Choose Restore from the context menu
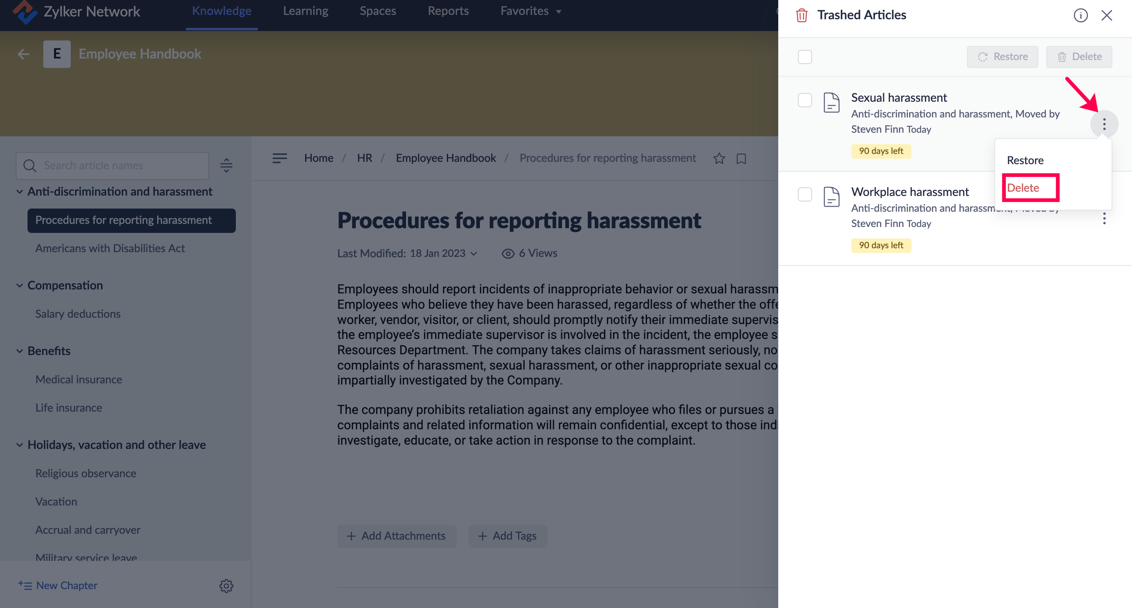 1025,160
